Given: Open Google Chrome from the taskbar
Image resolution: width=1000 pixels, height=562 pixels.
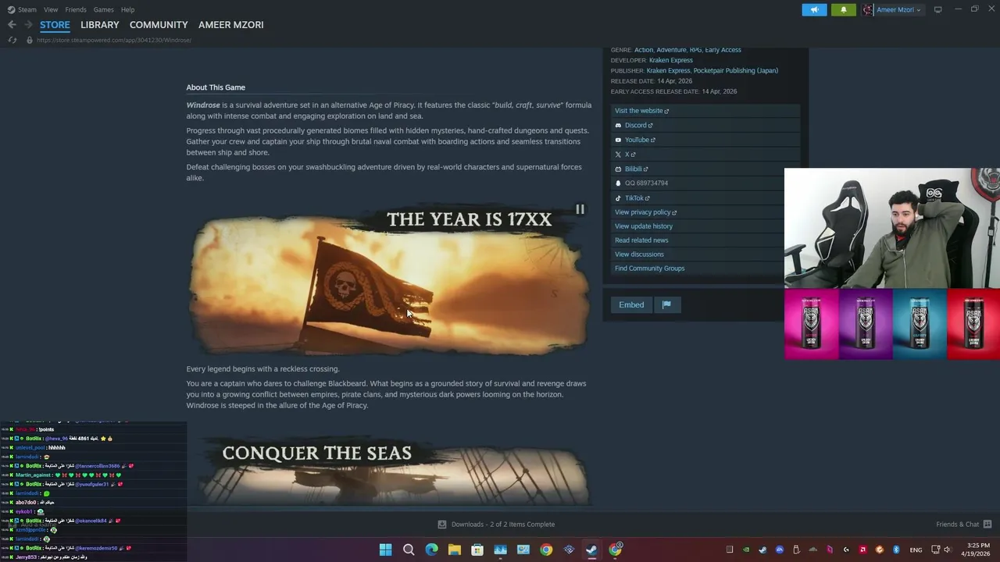Looking at the screenshot, I should coord(546,550).
